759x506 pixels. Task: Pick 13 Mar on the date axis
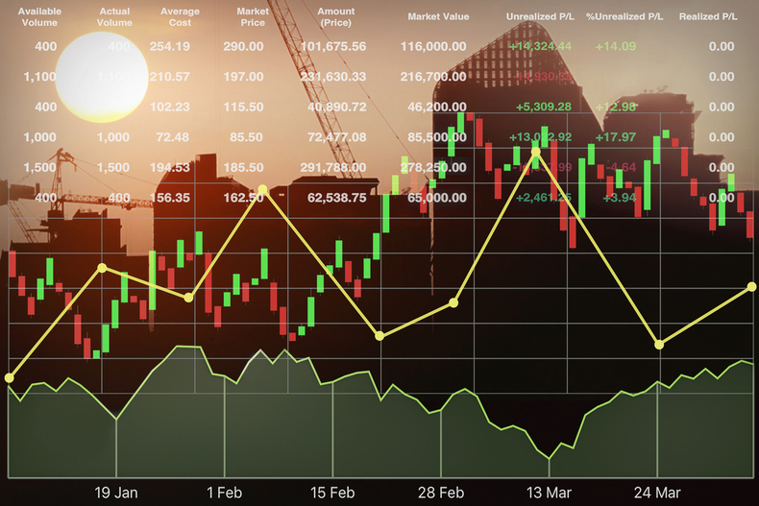[x=549, y=493]
